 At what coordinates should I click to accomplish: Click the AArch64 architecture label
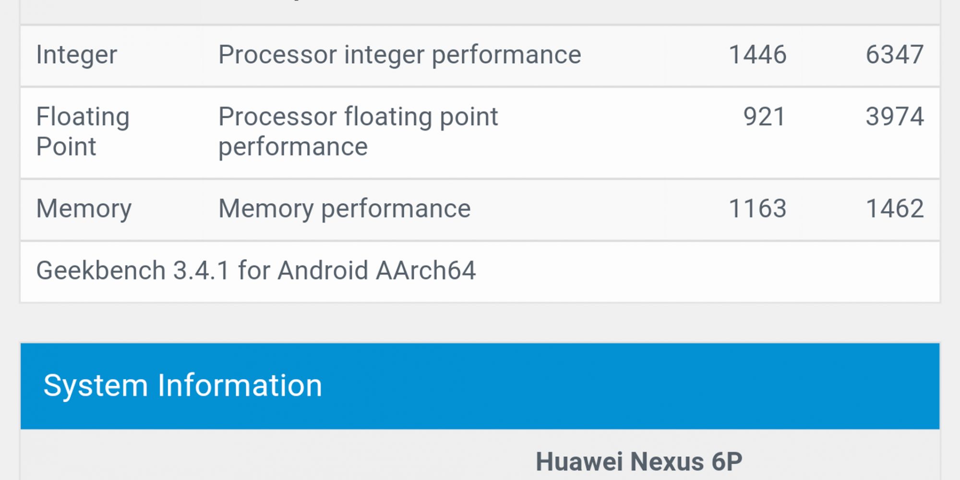(426, 270)
